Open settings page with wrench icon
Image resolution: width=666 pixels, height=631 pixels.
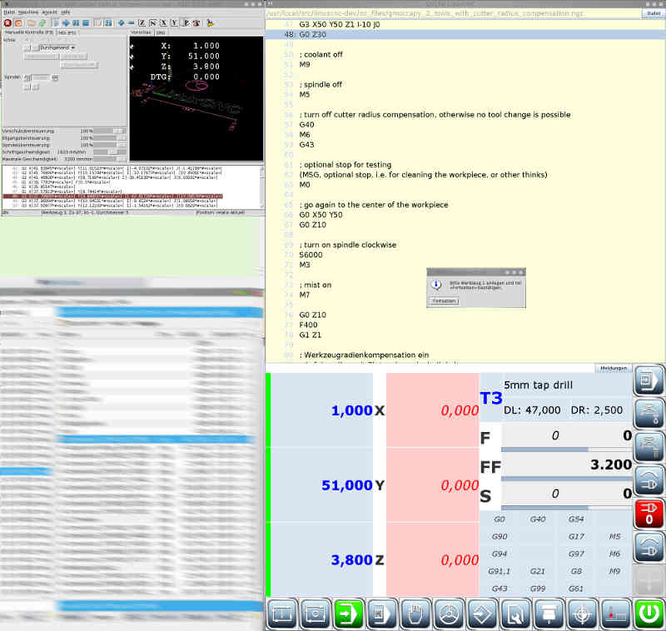pos(515,614)
